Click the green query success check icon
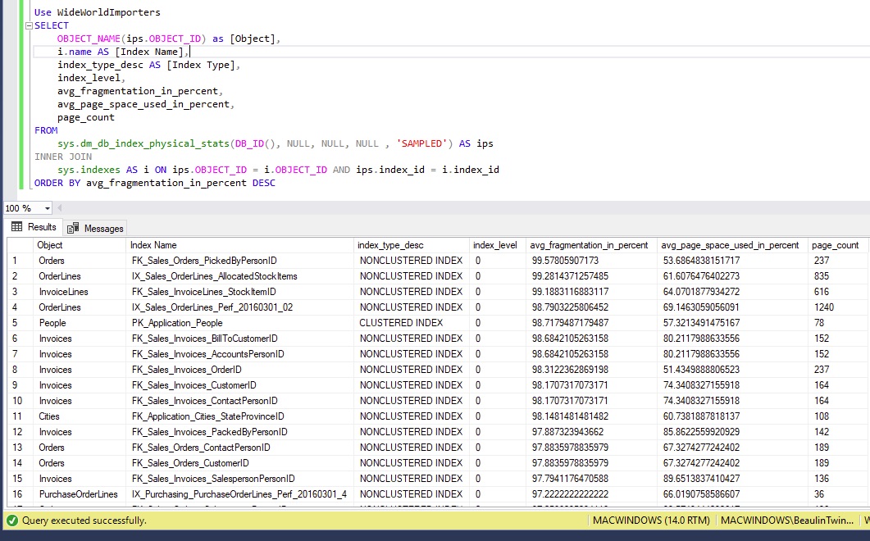 (12, 521)
